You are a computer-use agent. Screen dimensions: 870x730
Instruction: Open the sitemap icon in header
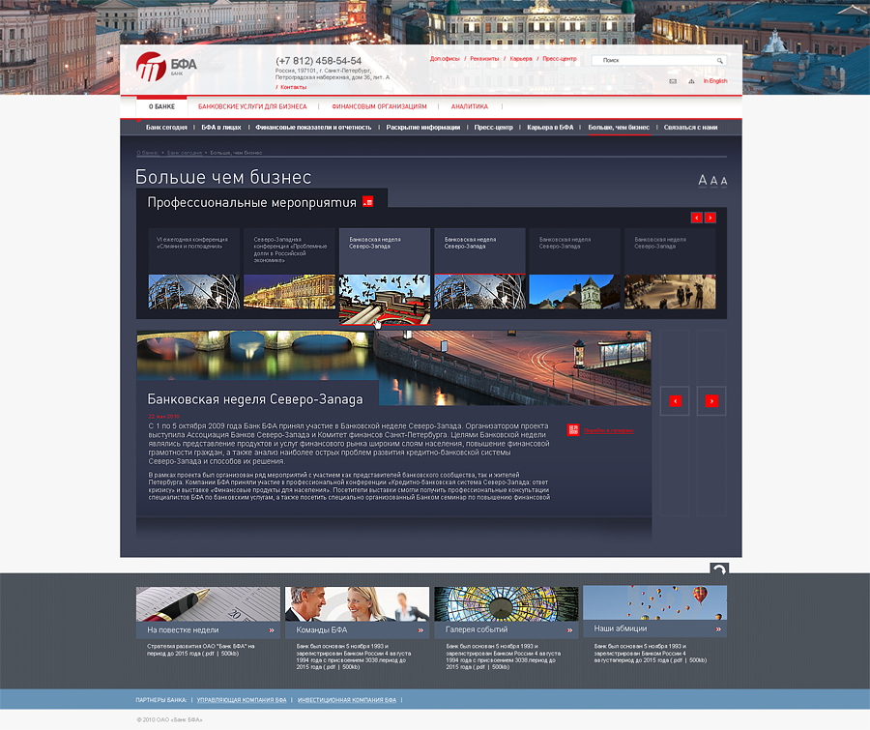click(x=691, y=81)
